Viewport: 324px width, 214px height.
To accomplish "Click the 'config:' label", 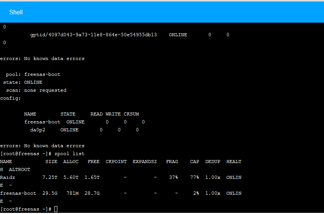I will click(10, 99).
